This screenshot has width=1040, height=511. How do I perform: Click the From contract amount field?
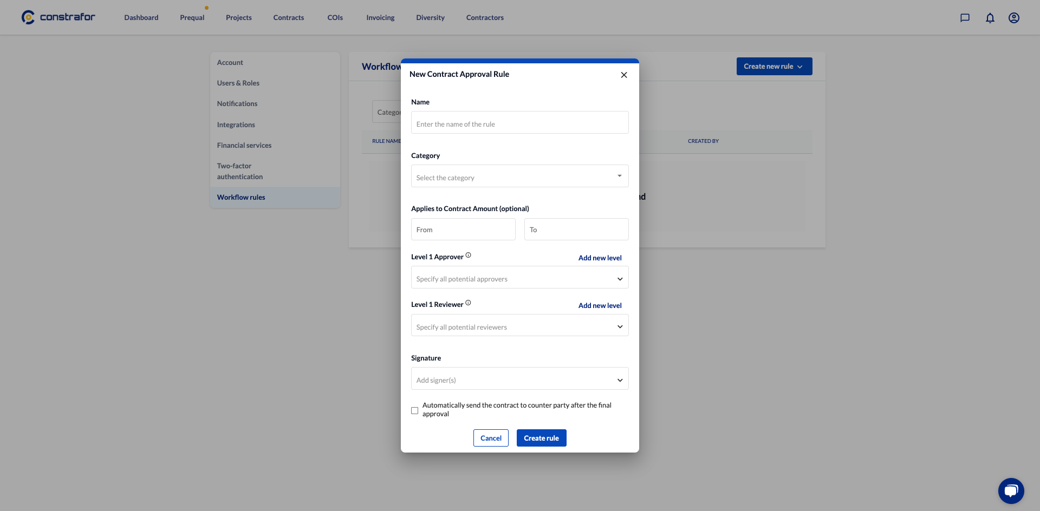click(463, 230)
